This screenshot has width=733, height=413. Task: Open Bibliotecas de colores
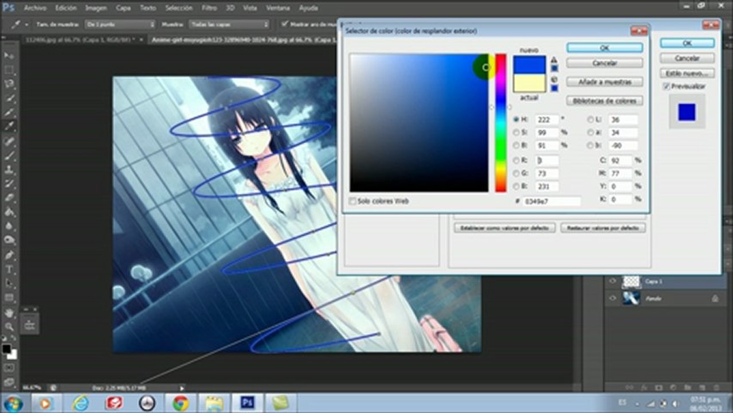(605, 101)
